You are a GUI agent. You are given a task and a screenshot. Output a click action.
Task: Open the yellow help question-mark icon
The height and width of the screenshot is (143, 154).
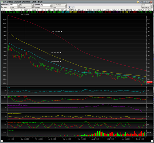(138, 2)
